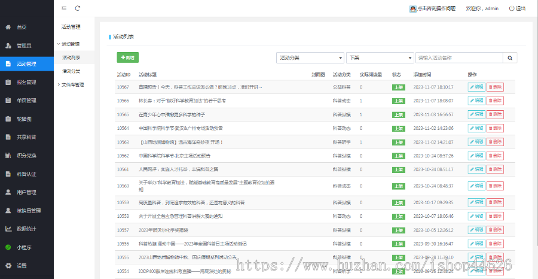Open 共享科普 in the left sidebar
538x279 pixels.
(x=27, y=137)
